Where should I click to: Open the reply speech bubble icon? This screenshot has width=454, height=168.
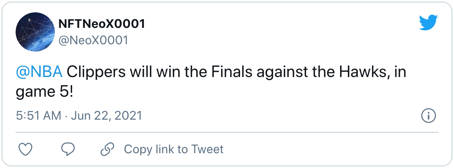[68, 150]
